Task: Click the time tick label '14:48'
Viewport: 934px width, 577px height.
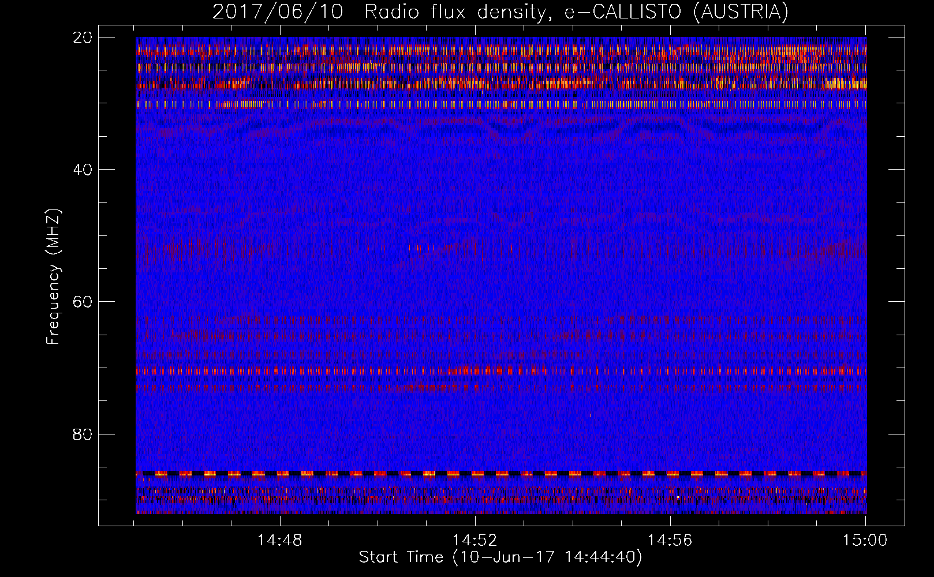Action: click(x=280, y=541)
